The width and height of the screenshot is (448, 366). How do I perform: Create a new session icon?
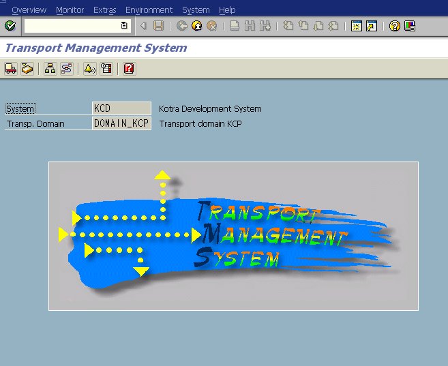click(356, 26)
